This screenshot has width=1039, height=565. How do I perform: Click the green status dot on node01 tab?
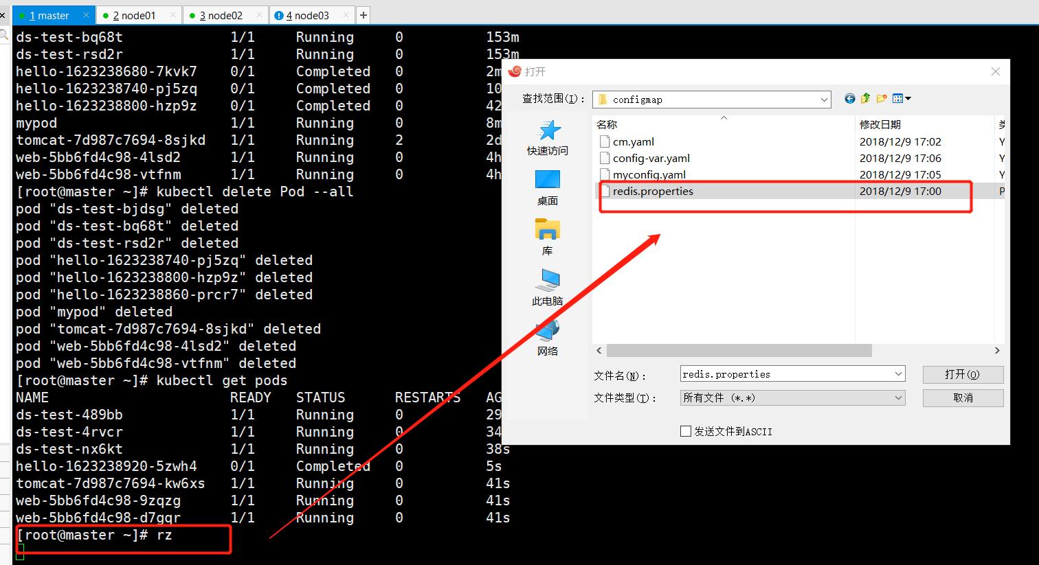(106, 16)
